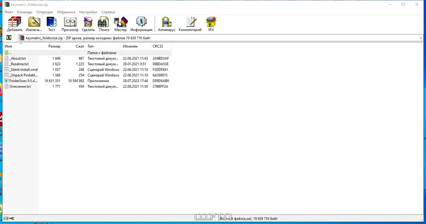
Task: Go up one folder level arrow button
Action: point(9,38)
